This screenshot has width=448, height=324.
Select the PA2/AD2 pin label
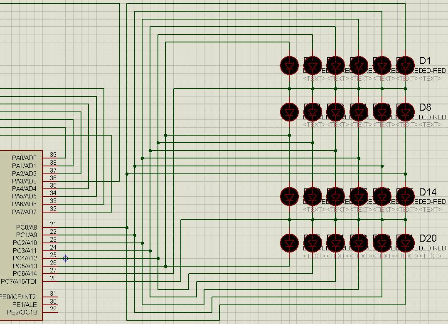pyautogui.click(x=24, y=173)
